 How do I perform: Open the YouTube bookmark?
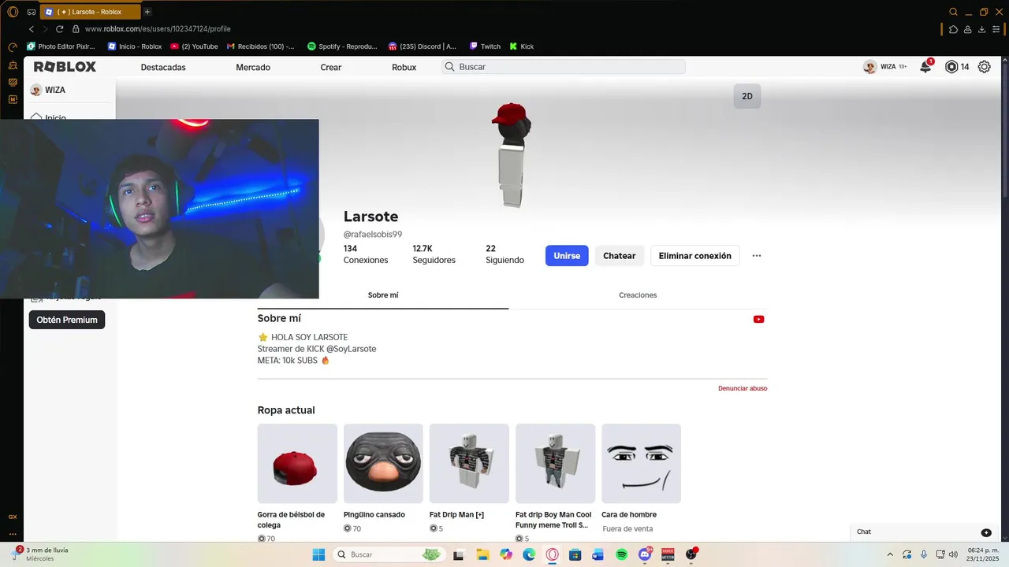(x=195, y=46)
